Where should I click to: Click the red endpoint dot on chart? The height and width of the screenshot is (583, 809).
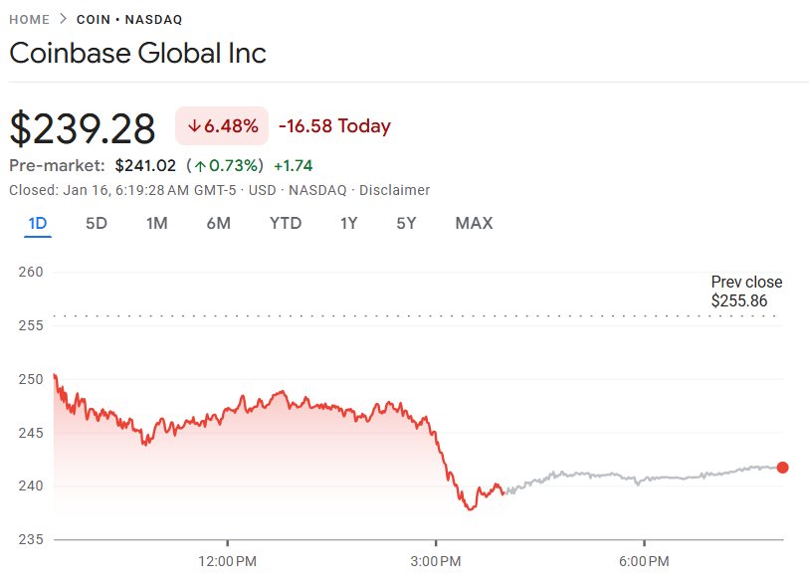pyautogui.click(x=782, y=468)
